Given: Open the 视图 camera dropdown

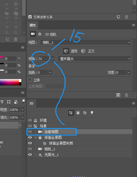Looking at the screenshot, I should click(86, 42).
